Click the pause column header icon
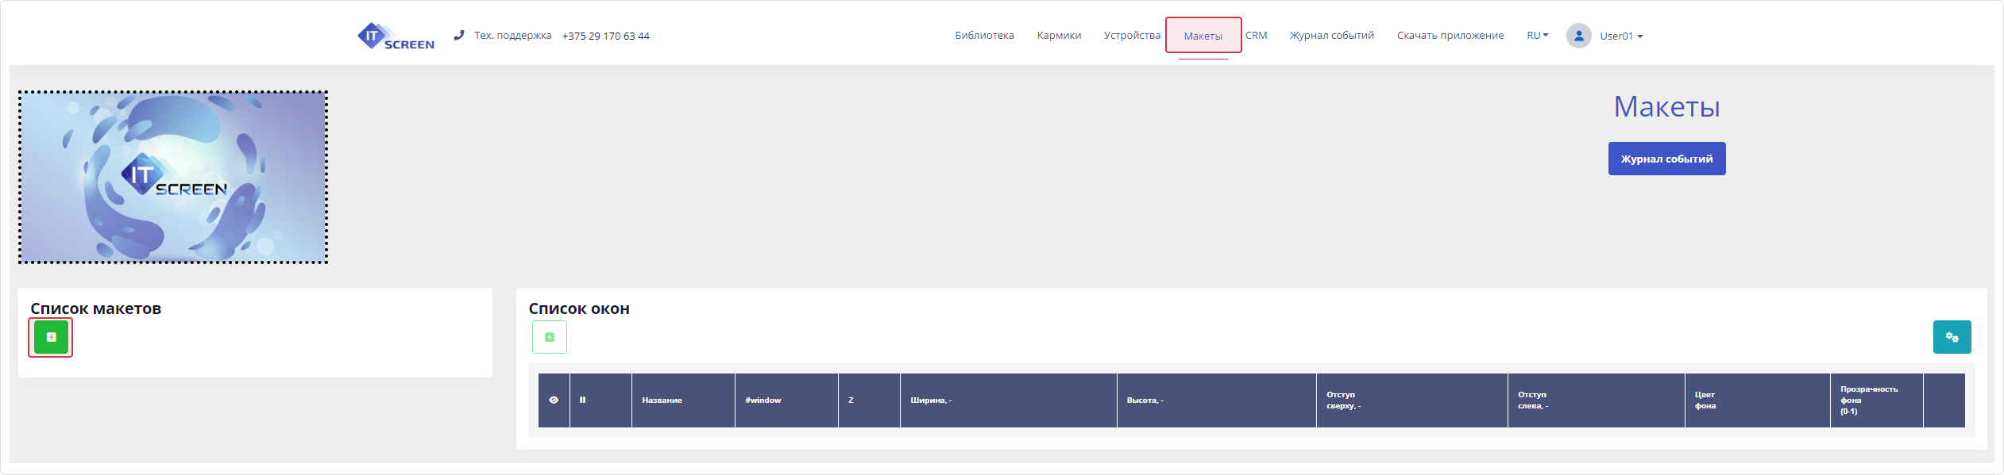This screenshot has width=2004, height=475. point(582,400)
